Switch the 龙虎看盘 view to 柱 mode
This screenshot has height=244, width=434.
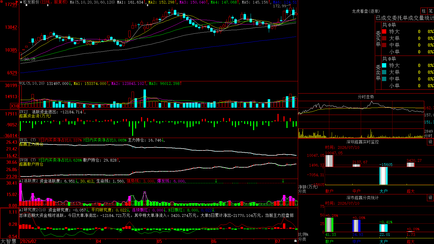(x=424, y=11)
